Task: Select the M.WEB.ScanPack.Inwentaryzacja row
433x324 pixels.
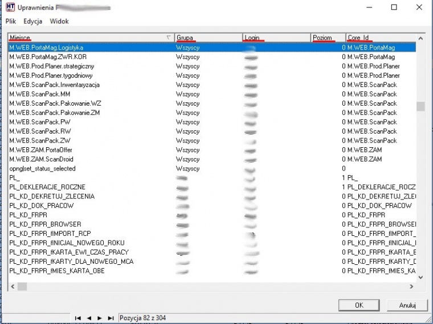Action: [212, 85]
